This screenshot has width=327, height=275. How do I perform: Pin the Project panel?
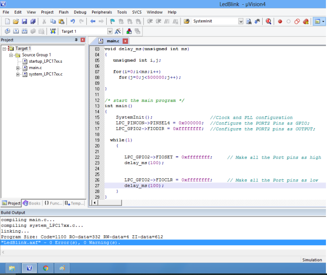coord(76,40)
